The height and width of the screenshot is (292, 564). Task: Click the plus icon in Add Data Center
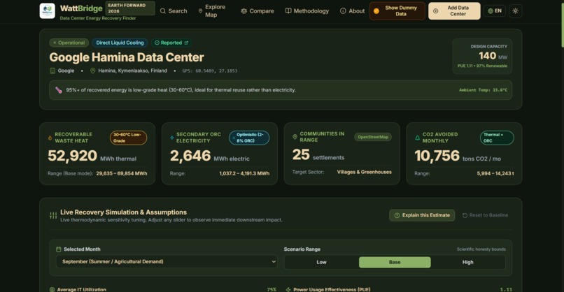click(435, 10)
